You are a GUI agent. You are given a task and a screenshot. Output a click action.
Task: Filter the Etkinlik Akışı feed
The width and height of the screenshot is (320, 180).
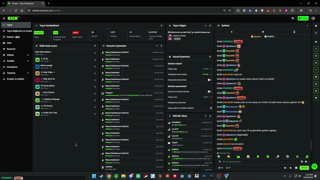tap(205, 116)
